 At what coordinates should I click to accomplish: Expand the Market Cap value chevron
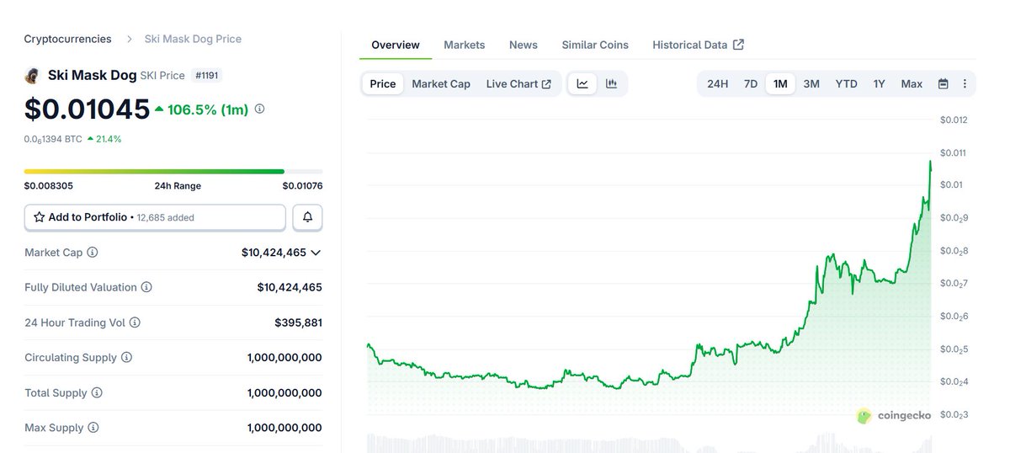pos(316,253)
